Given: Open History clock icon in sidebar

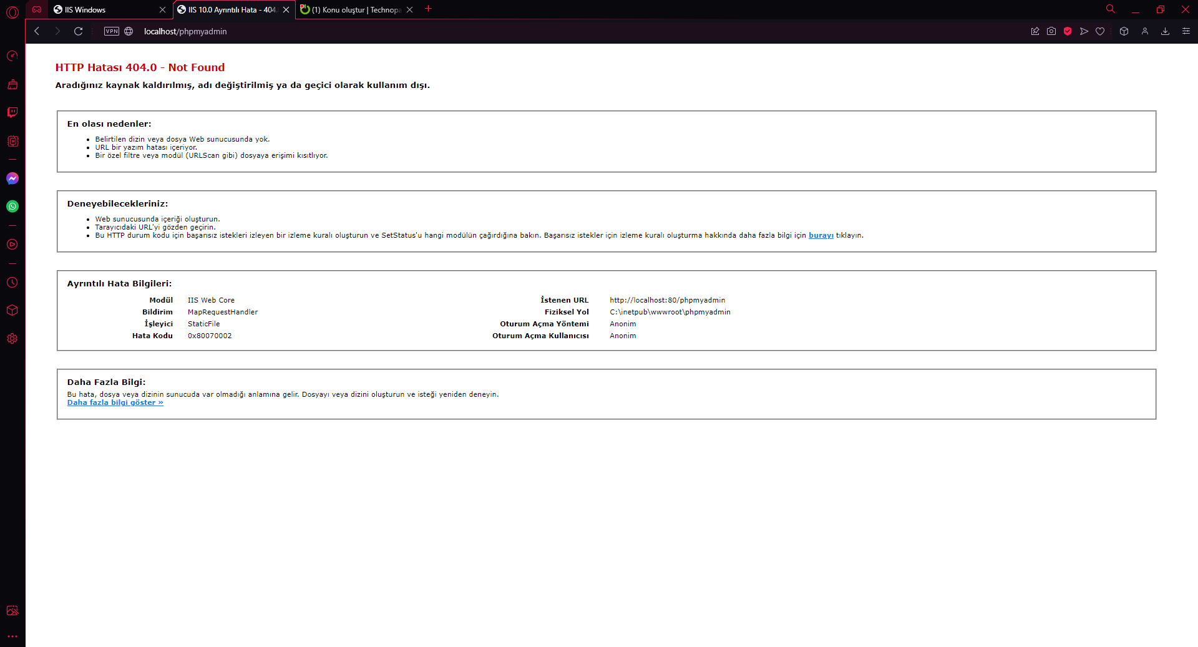Looking at the screenshot, I should (12, 283).
